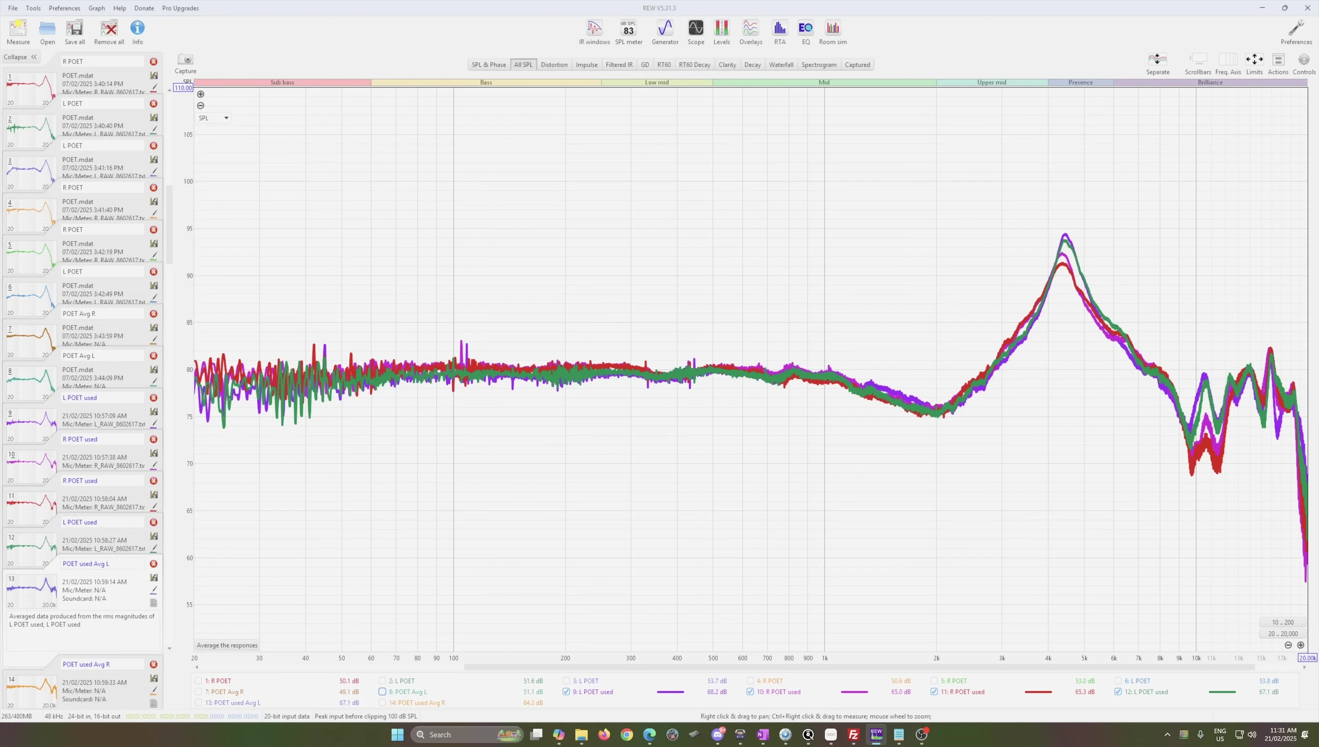Click the 9: L POET used purple line swatch

point(670,692)
